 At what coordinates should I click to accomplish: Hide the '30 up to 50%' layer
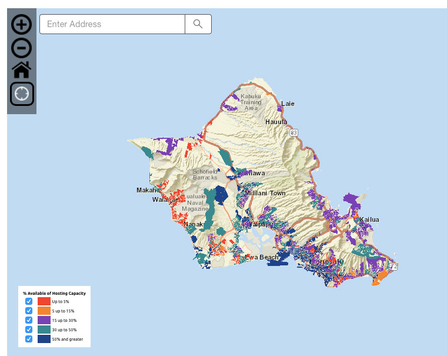click(x=29, y=330)
